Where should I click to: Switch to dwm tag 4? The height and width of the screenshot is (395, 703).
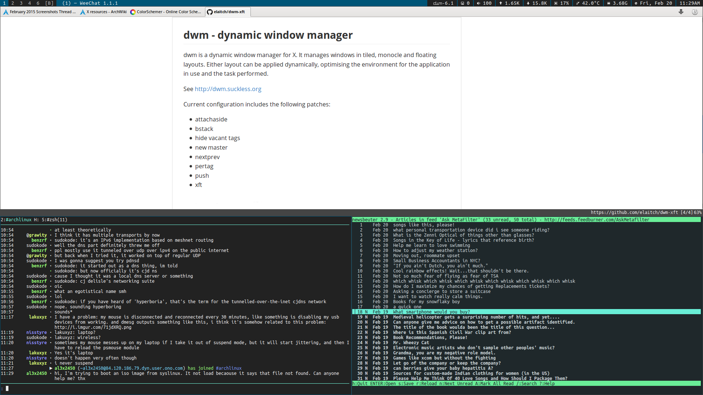(x=30, y=3)
